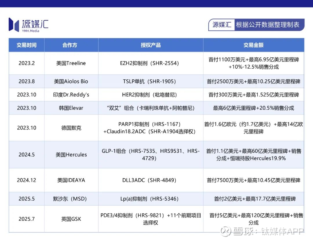Click partner cell 美国Treeline

(x=71, y=63)
